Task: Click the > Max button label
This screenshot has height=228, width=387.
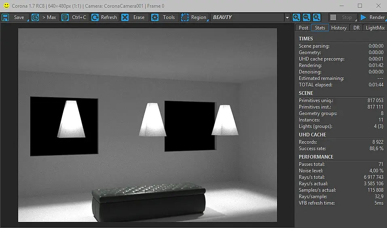Action: coord(49,17)
